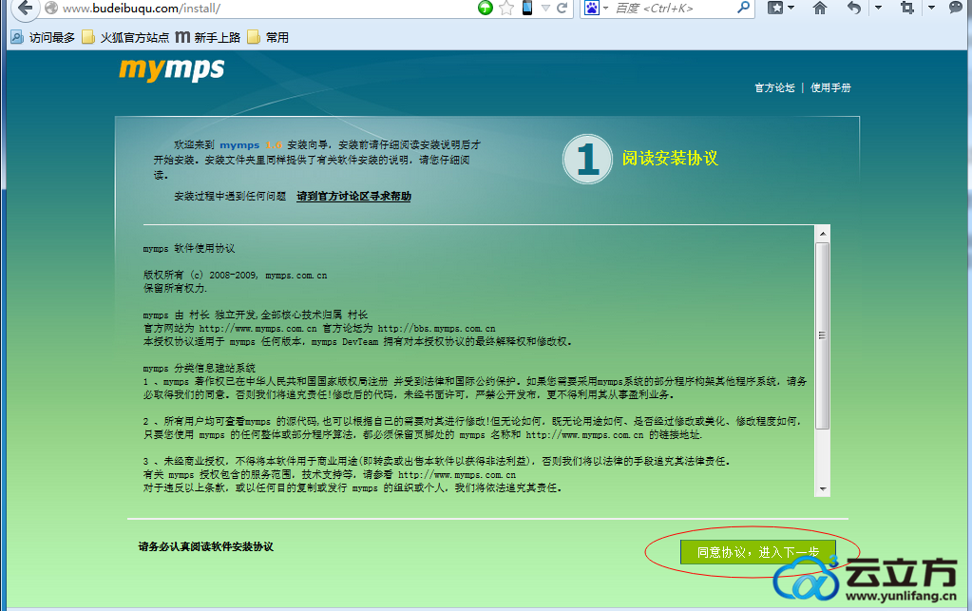Image resolution: width=972 pixels, height=611 pixels.
Task: Expand the dropdown next to crop tool
Action: pos(931,8)
